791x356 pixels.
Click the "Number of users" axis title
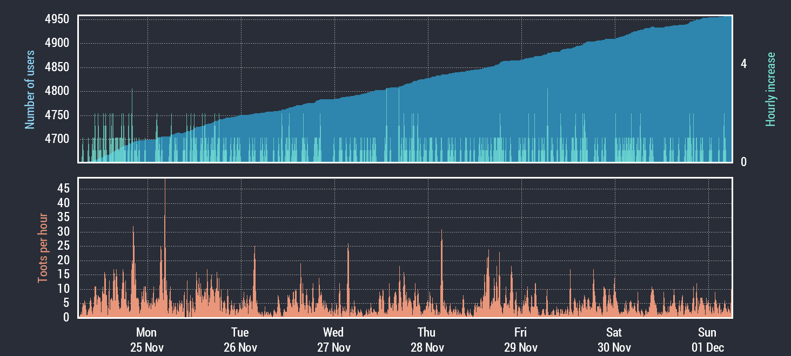pyautogui.click(x=30, y=90)
